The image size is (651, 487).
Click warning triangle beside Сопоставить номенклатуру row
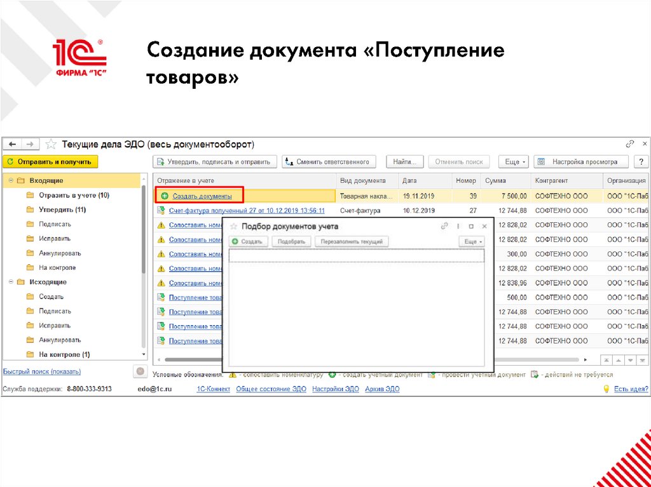pyautogui.click(x=161, y=226)
